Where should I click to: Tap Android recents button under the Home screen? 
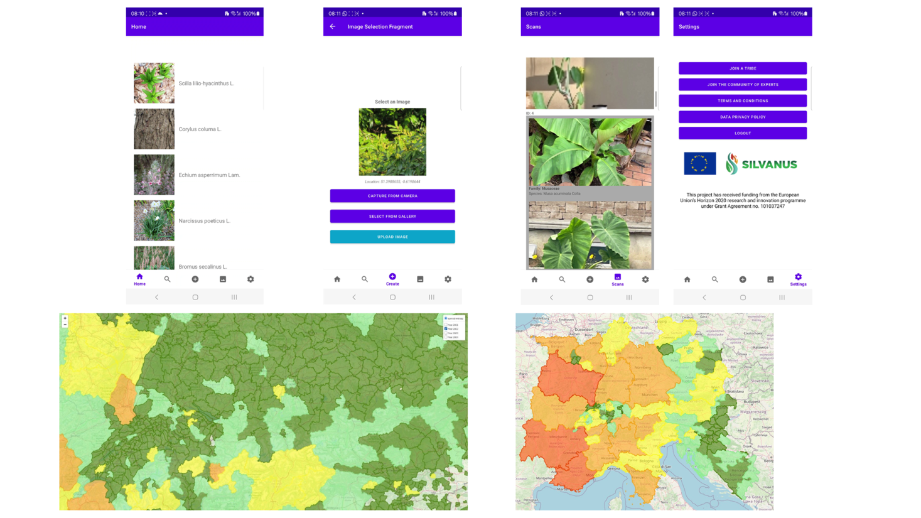click(234, 297)
